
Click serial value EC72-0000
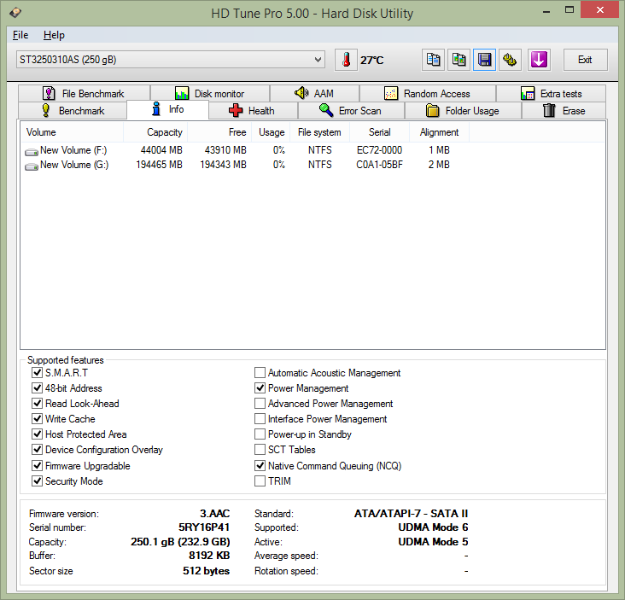click(379, 150)
